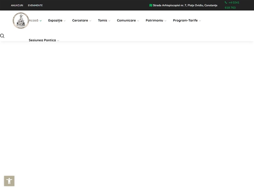
Task: Click the museum logo emblem
Action: point(21,21)
